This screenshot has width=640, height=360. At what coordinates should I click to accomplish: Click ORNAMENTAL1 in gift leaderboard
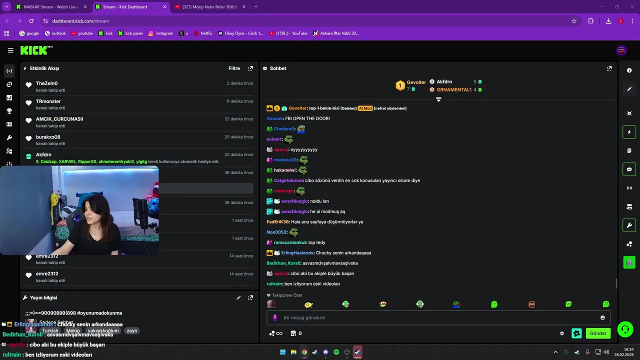[454, 90]
